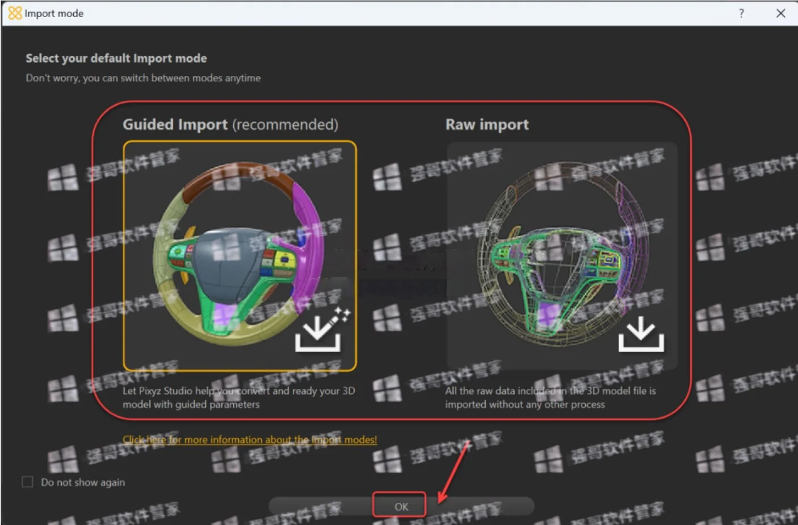The image size is (798, 525).
Task: Open the import modes information link
Action: click(250, 439)
